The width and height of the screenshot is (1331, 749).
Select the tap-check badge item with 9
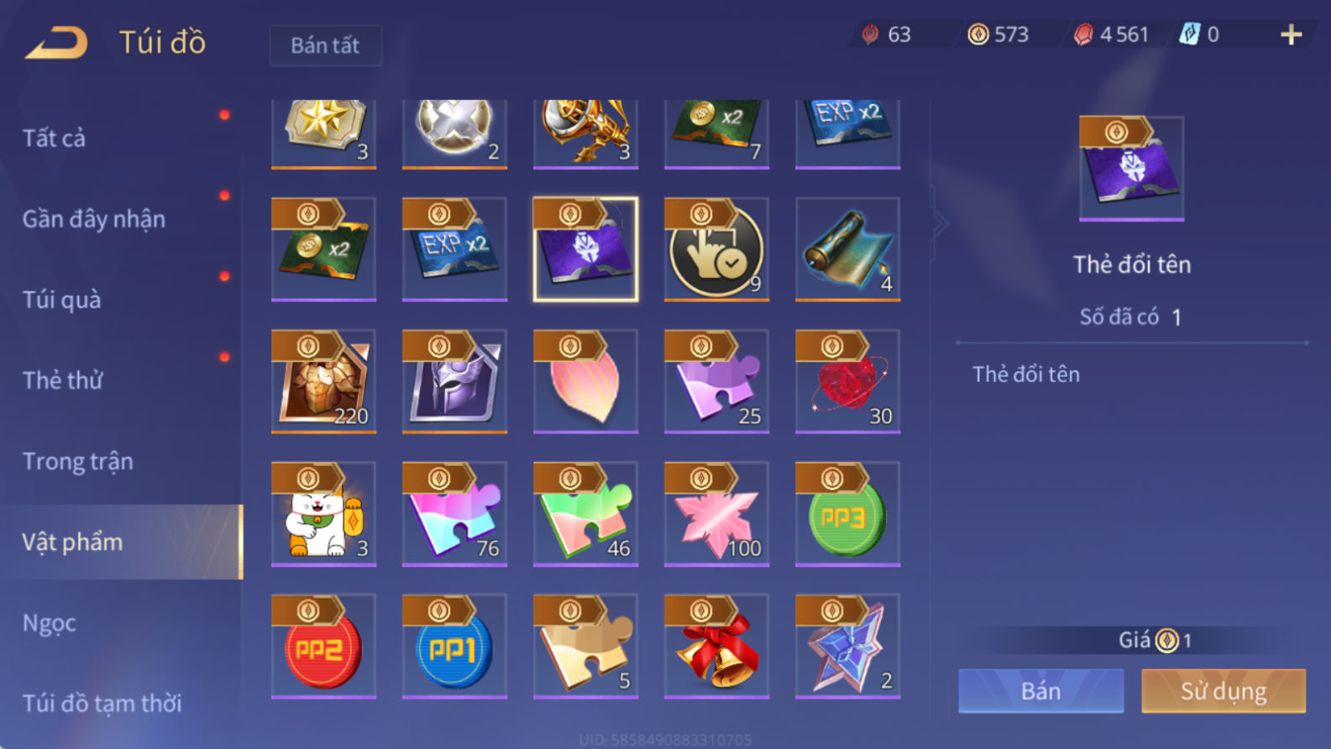tap(716, 249)
